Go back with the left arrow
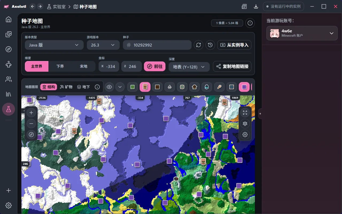The image size is (342, 214). click(x=33, y=6)
